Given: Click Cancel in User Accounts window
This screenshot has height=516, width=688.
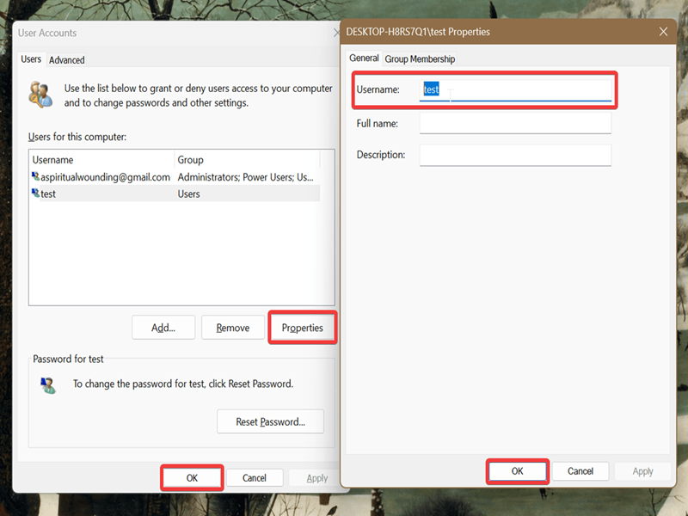Looking at the screenshot, I should pyautogui.click(x=255, y=478).
